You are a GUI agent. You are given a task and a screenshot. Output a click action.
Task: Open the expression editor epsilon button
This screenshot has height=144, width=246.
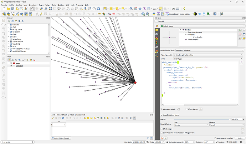pos(241,63)
